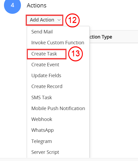Click the chevron arrow beside Add Action
138x161 pixels.
click(x=59, y=20)
